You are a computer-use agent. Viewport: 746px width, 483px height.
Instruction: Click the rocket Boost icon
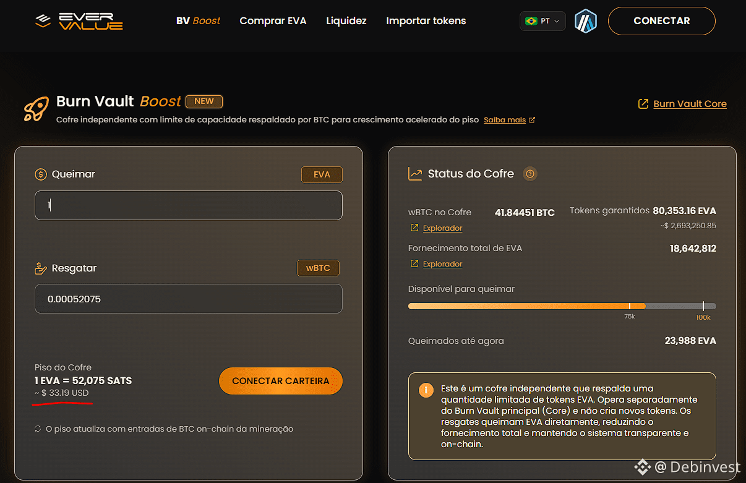click(x=36, y=108)
